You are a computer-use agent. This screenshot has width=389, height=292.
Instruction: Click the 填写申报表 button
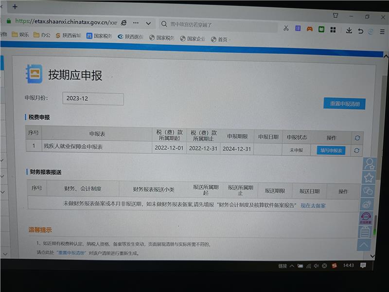331,150
